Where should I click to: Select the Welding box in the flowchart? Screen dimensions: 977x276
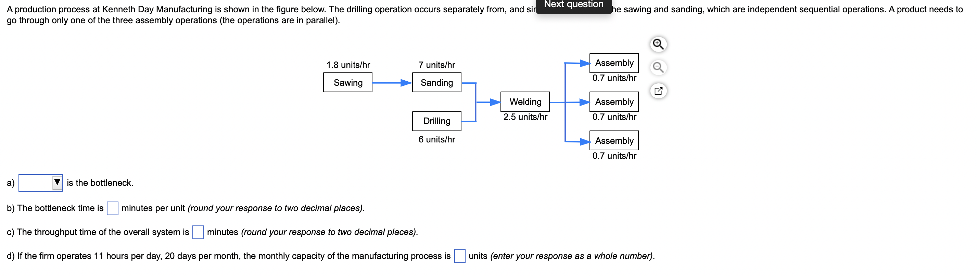coord(525,101)
